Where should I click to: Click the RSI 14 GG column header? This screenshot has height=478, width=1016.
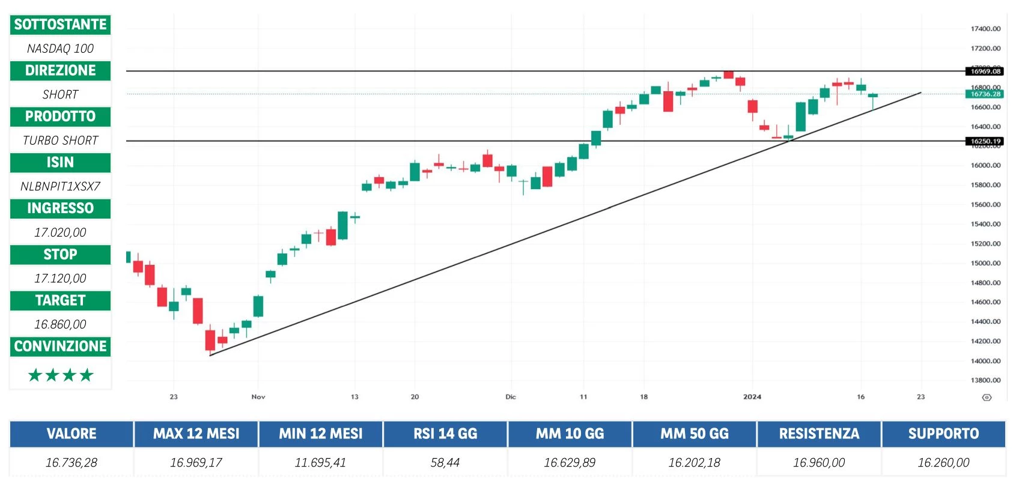click(445, 434)
